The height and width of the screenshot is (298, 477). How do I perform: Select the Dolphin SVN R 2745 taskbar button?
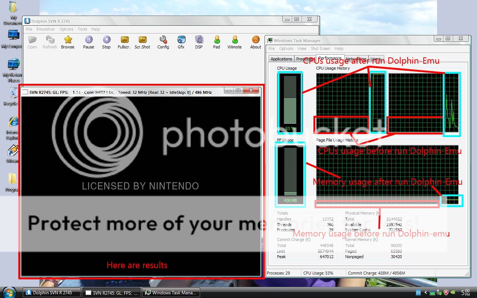tap(51, 292)
